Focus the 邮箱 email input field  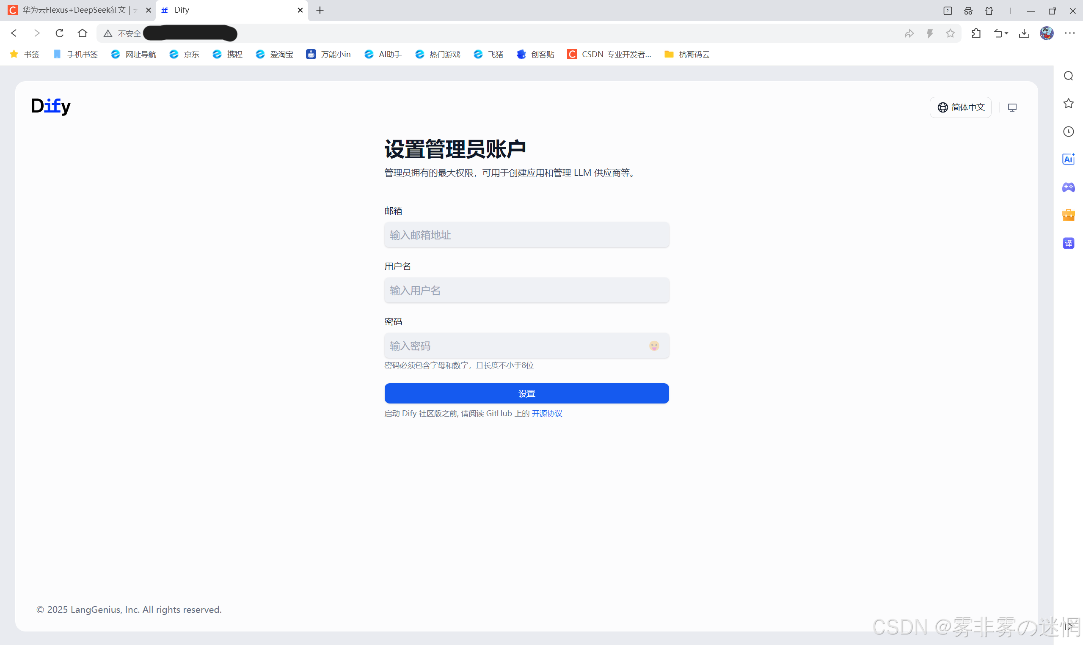point(526,235)
